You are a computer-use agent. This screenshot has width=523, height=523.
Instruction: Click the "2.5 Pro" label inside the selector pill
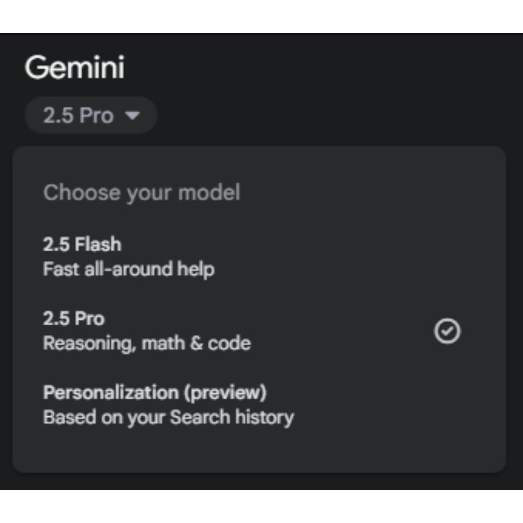(x=78, y=116)
